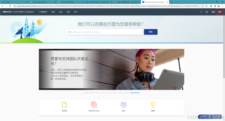Open a new browser tab
The width and height of the screenshot is (225, 121).
click(x=172, y=2)
